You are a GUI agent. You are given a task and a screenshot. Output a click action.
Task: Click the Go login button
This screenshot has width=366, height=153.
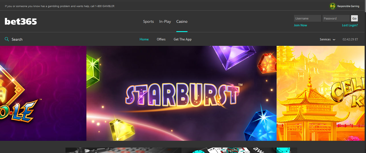tap(354, 18)
